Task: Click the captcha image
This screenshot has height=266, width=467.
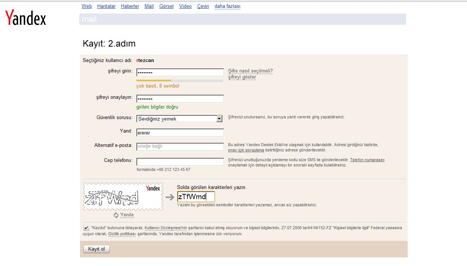Action: (x=123, y=196)
